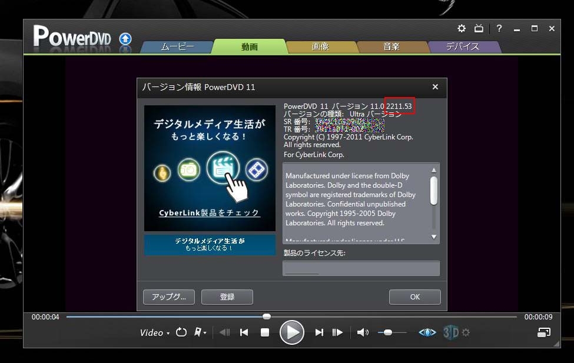Click the Copyright 1997-2011 CyberLink text
Viewport: 574px width, 363px height.
click(x=348, y=137)
